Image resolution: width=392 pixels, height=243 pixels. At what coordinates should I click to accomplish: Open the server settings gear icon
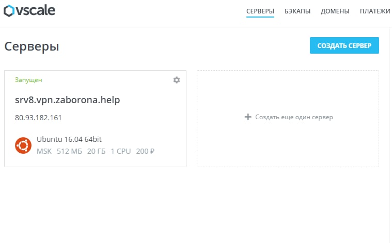(177, 80)
